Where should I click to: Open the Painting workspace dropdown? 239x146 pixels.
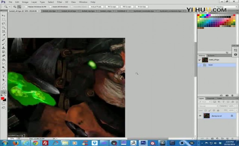click(227, 7)
